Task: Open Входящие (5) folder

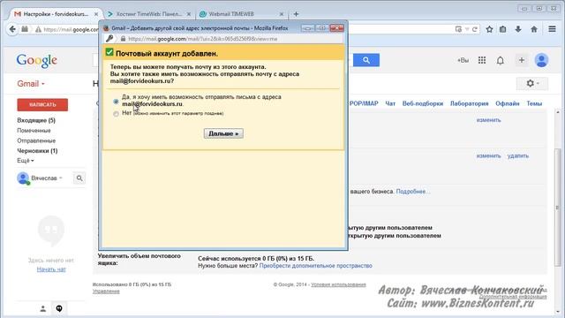Action: tap(36, 120)
